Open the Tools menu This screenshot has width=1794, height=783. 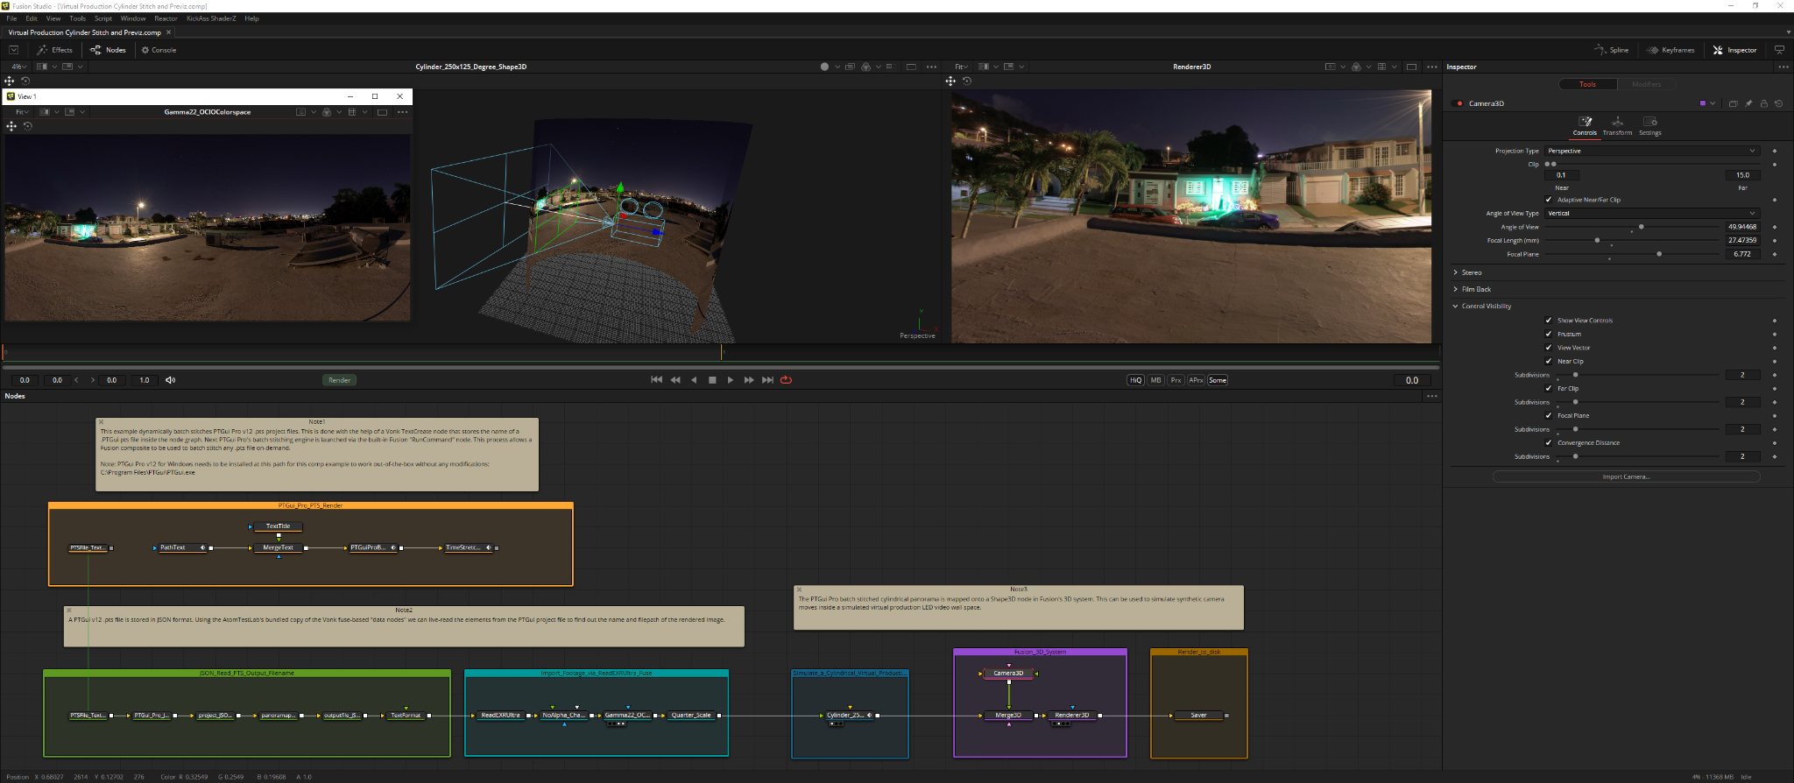[78, 18]
